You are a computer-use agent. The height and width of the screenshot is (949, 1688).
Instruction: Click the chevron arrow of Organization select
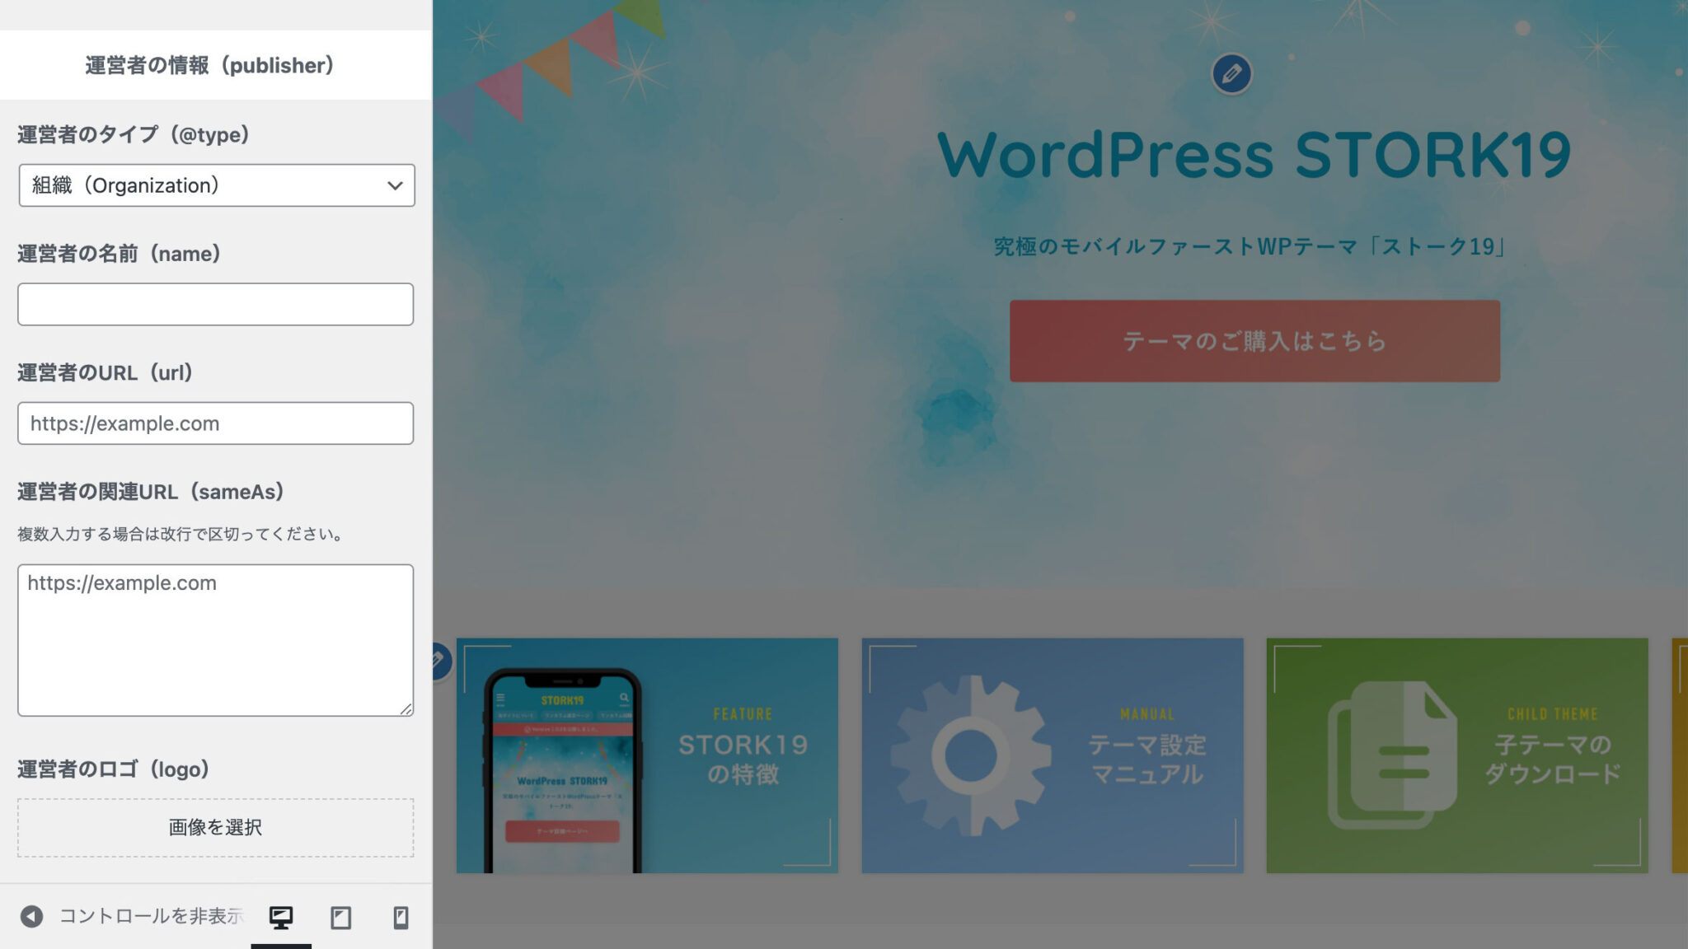click(395, 185)
